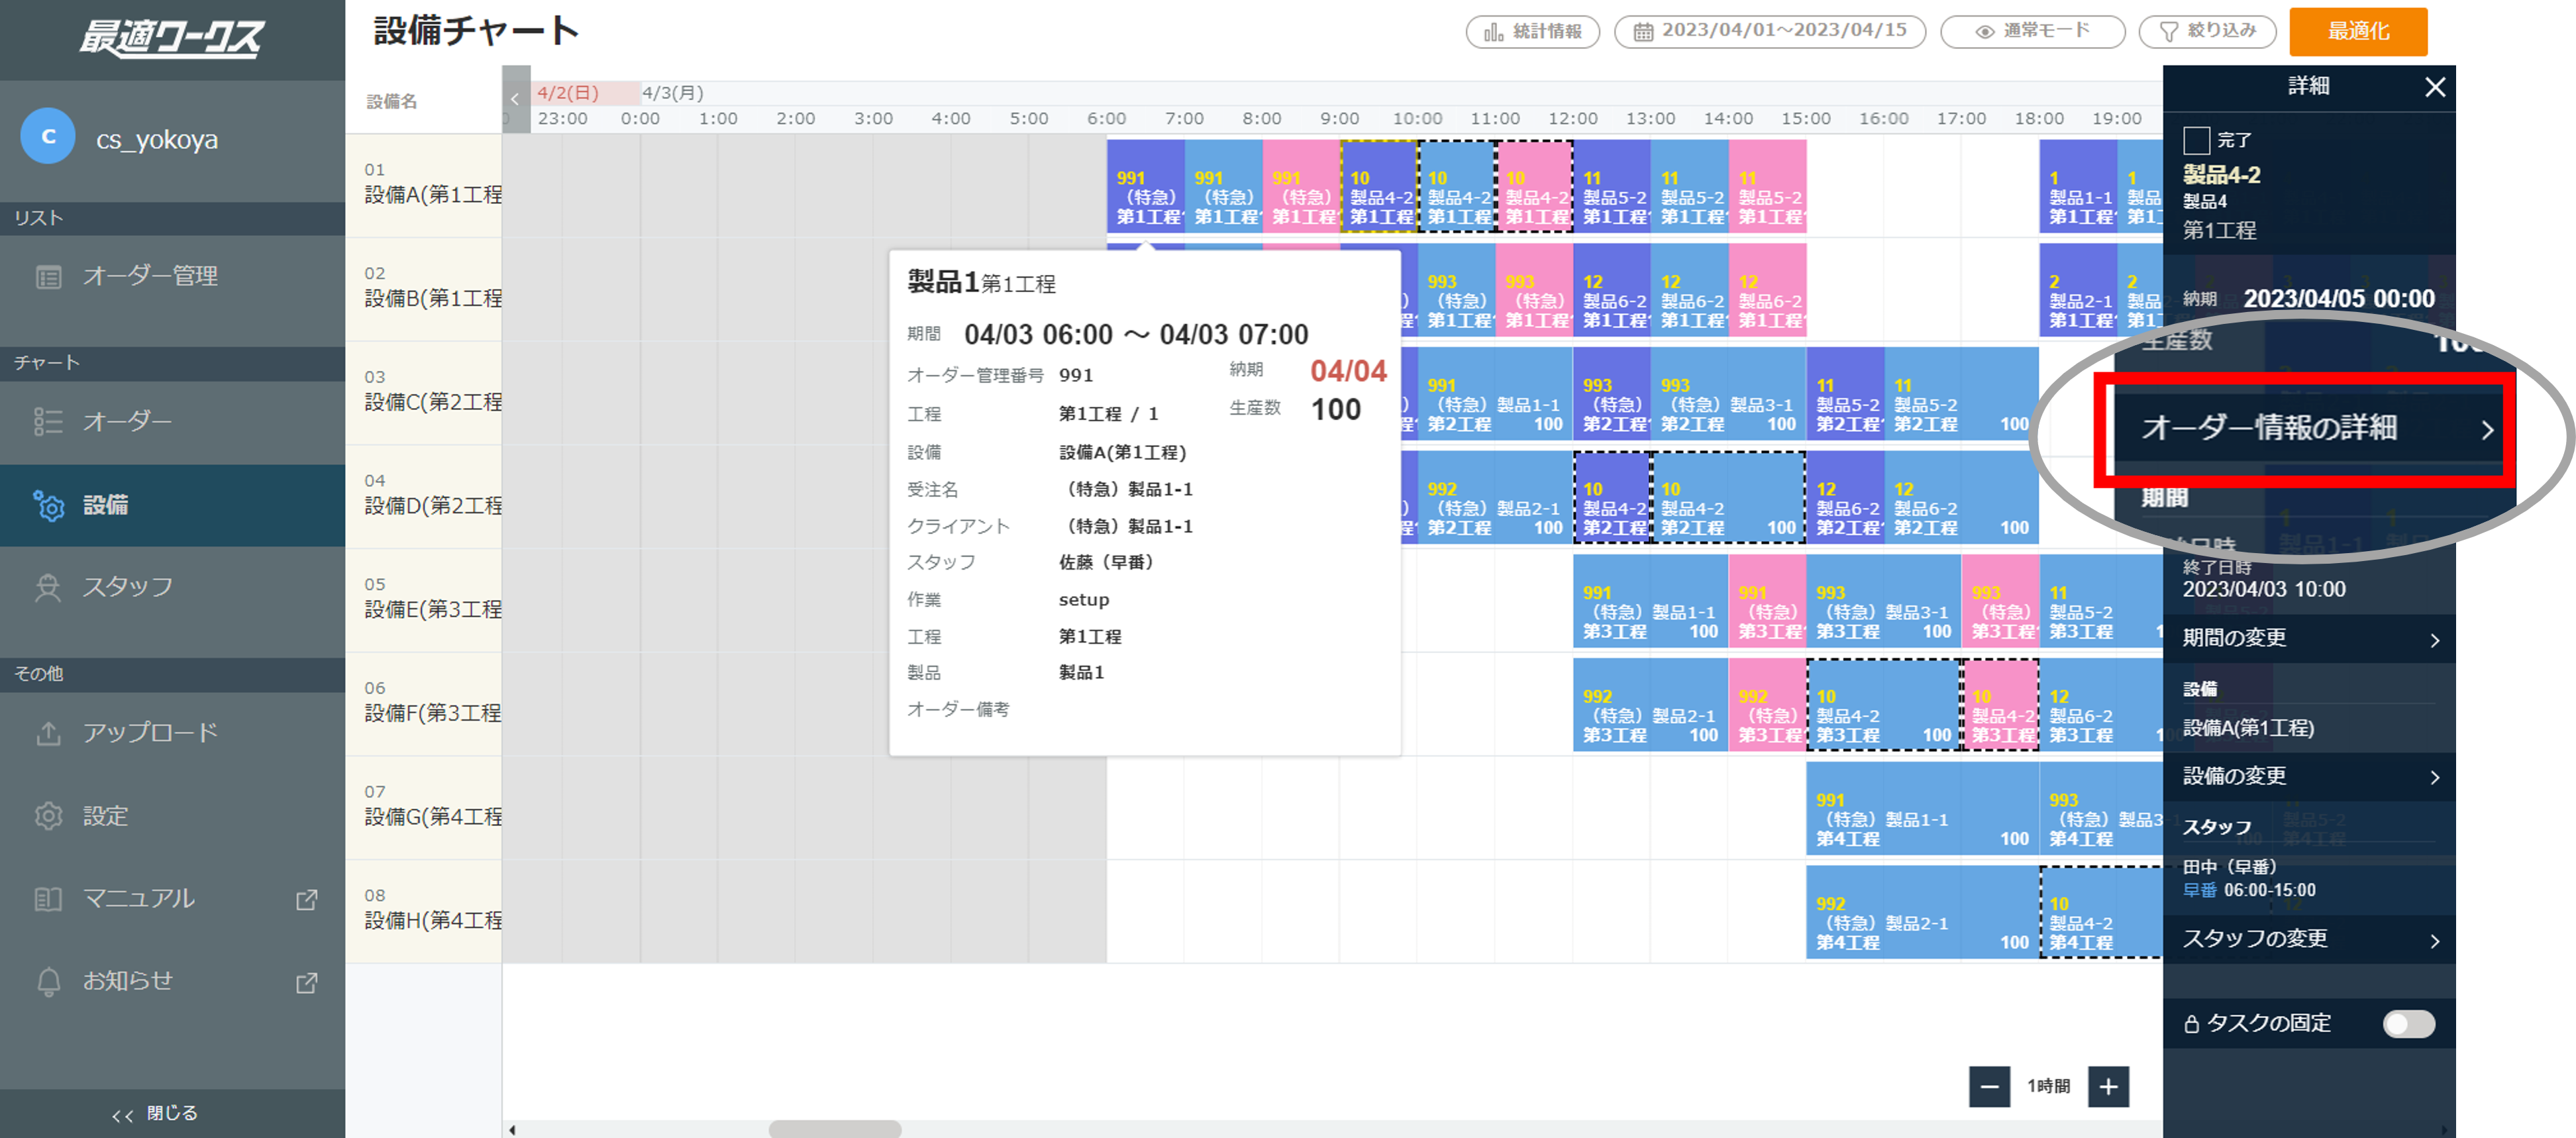Click the timeline previous arrow near 4/2(日)

515,98
